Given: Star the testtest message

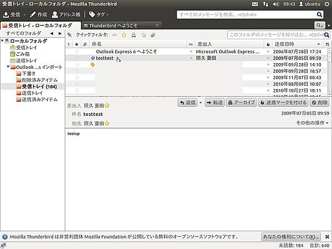Looking at the screenshot, I should pyautogui.click(x=77, y=58).
